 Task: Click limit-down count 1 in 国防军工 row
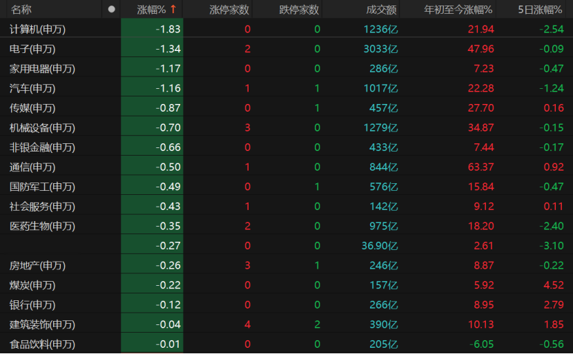(x=317, y=187)
